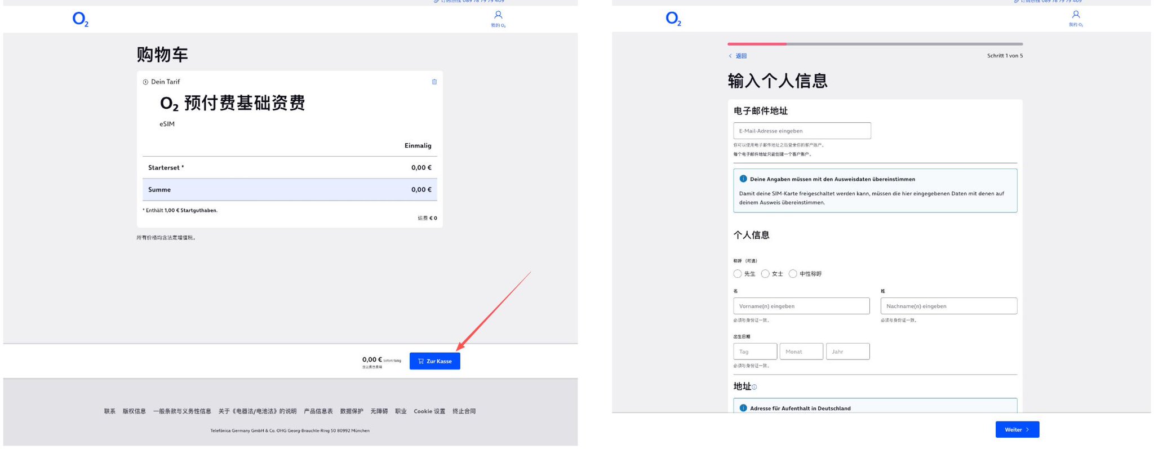Image resolution: width=1154 pixels, height=449 pixels.
Task: Focus the Nachname(n) eingeben field
Action: [x=949, y=306]
